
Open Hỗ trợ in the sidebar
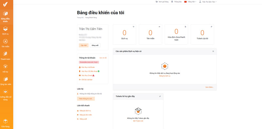[x=6, y=69]
